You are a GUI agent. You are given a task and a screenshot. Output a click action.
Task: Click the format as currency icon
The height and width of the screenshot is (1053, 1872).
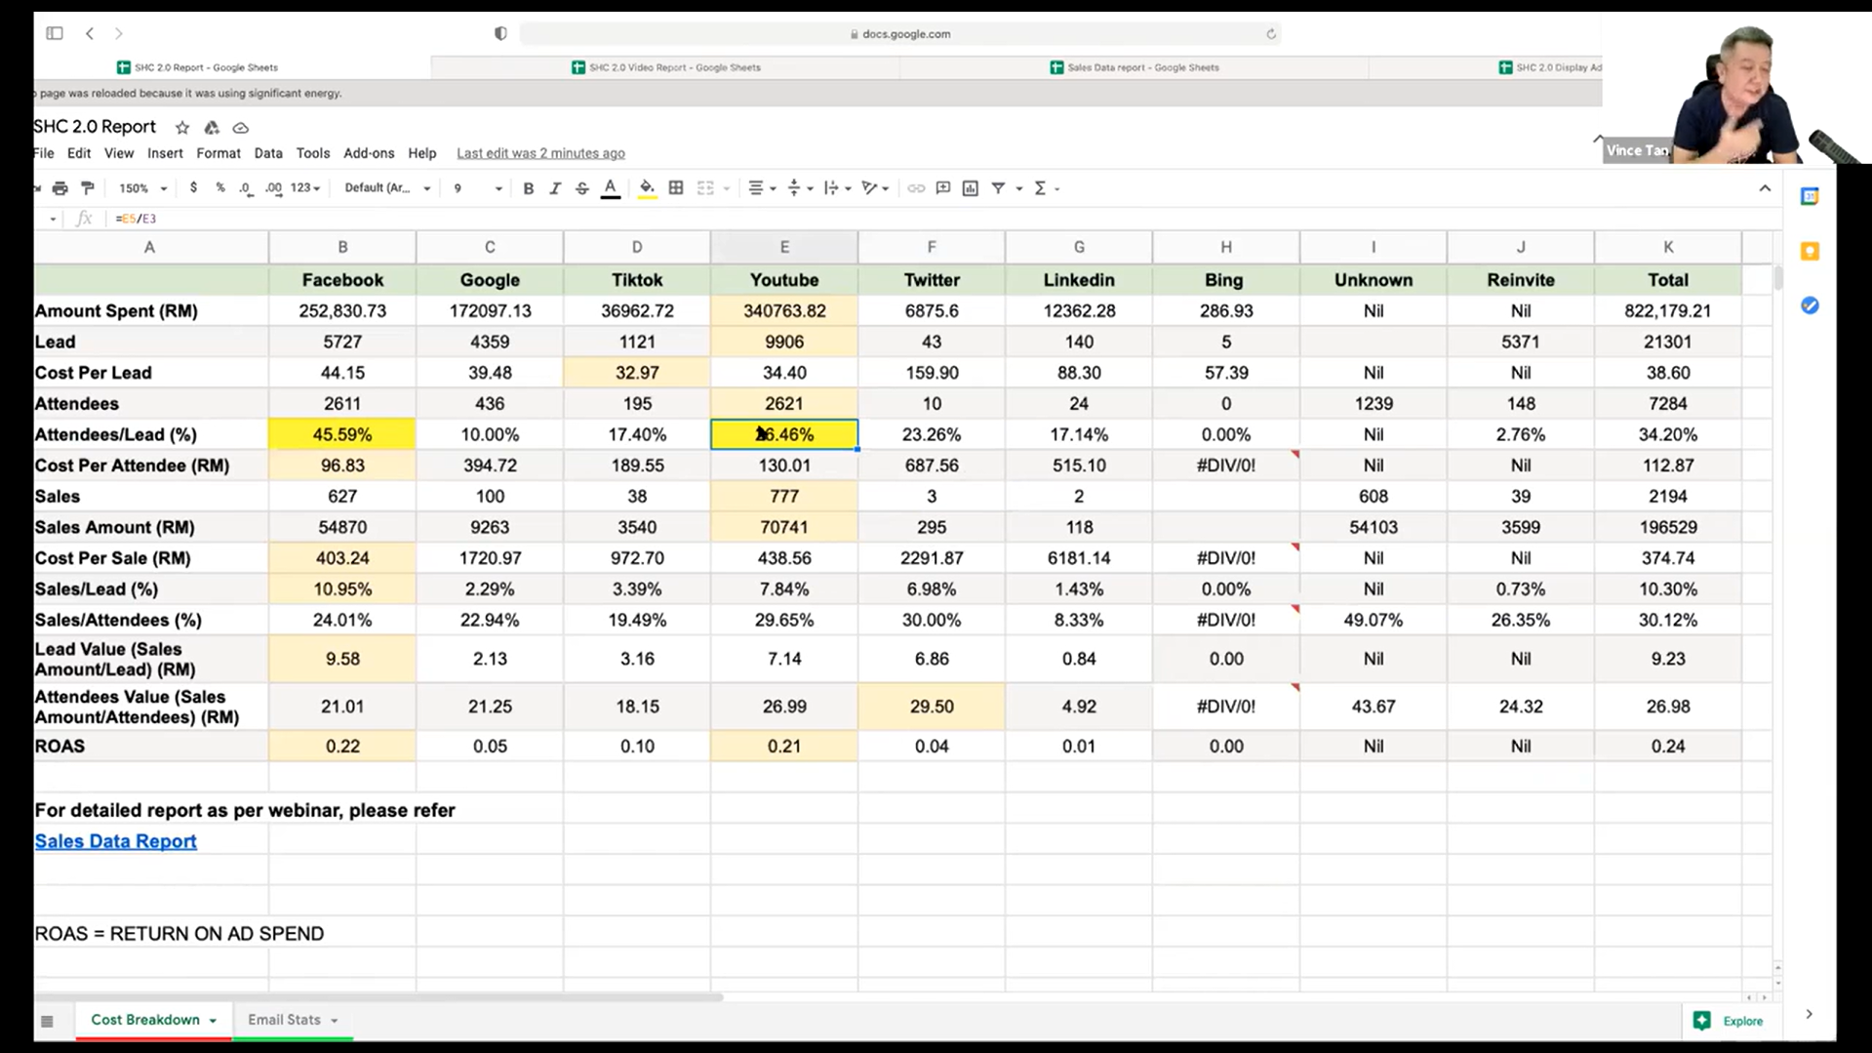193,188
